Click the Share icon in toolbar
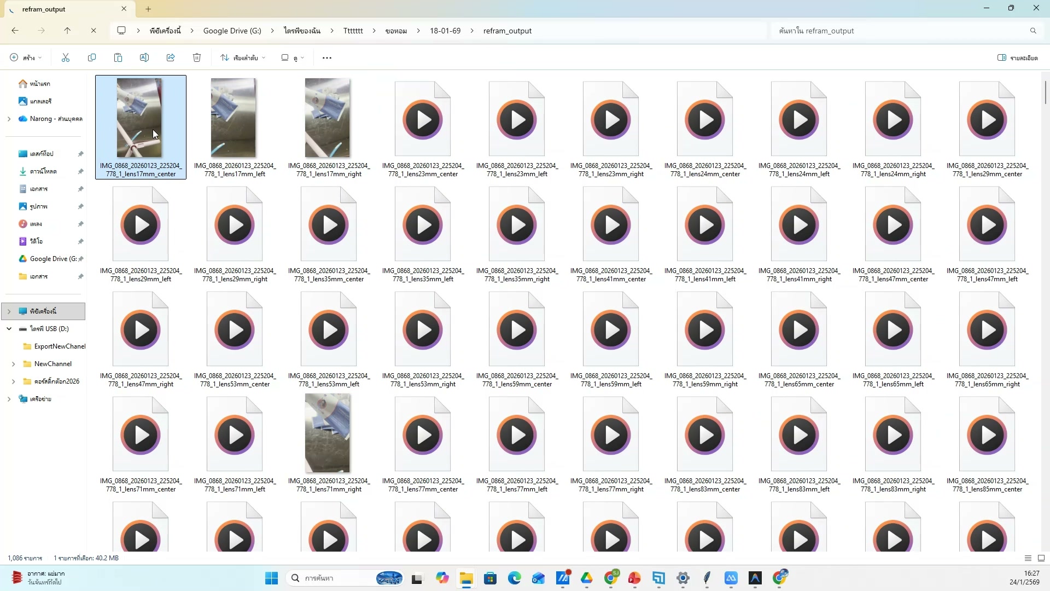The image size is (1050, 591). (171, 57)
